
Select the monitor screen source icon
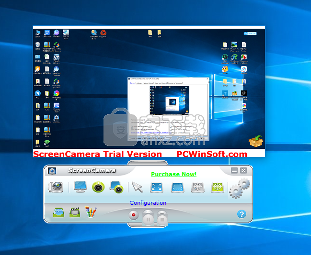click(80, 187)
